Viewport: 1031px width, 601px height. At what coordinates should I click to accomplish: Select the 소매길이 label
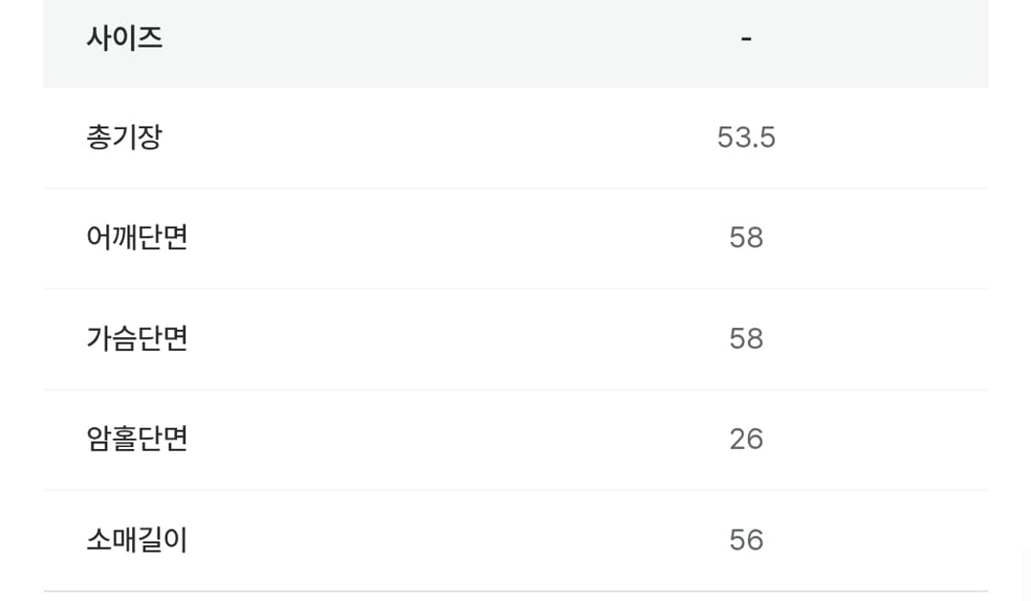coord(137,541)
